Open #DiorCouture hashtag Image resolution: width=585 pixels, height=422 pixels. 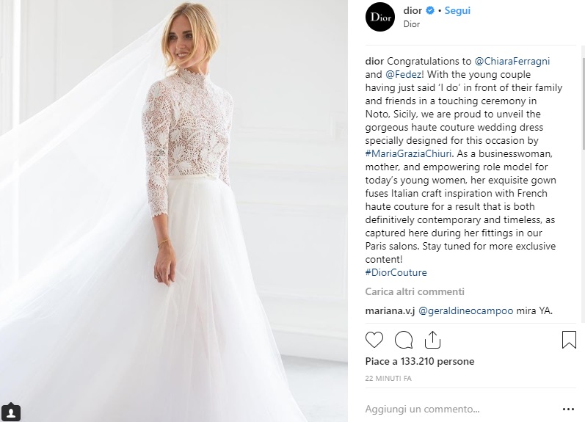[x=396, y=272]
